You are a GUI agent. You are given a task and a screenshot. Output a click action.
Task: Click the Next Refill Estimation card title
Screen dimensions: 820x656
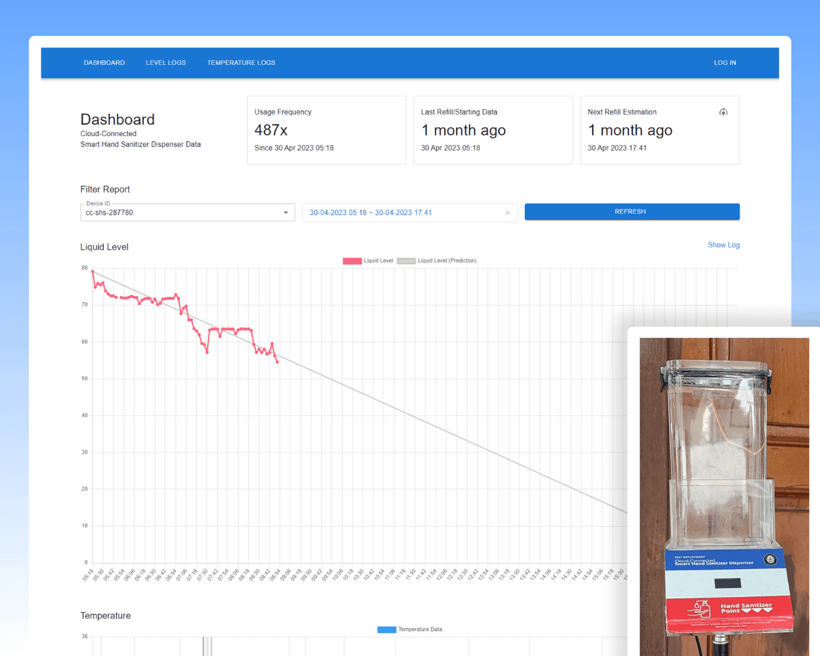[622, 112]
